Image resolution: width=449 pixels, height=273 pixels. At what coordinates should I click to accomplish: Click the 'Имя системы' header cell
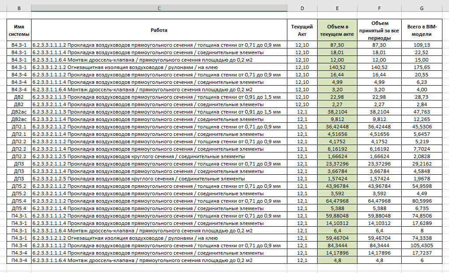point(19,30)
